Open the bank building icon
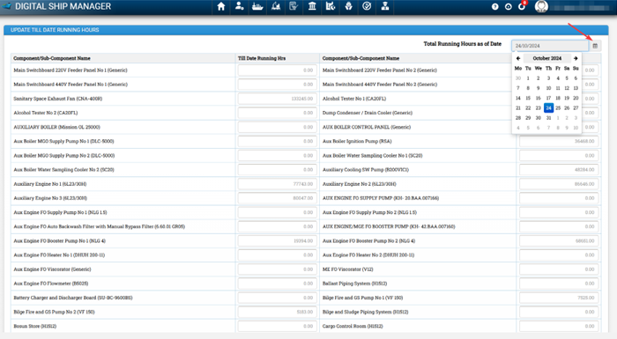Screen dimensions: 617x339 coord(312,6)
